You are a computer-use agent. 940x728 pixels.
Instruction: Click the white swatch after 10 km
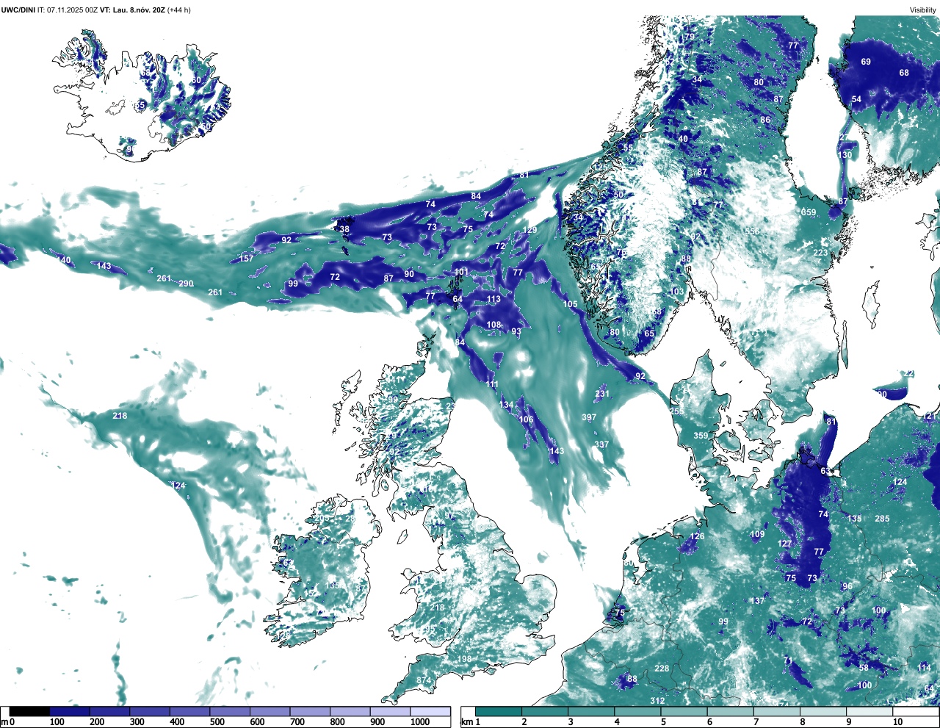coord(917,711)
